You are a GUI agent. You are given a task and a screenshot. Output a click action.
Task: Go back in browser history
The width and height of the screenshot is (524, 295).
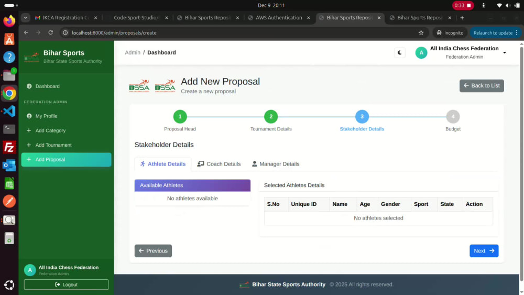26,32
